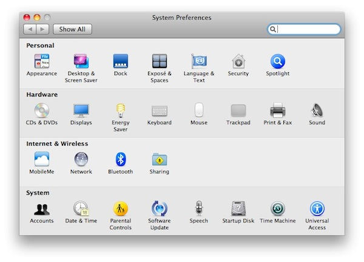Click the forward navigation arrow
Viewport: 364px width, 262px height.
[42, 29]
